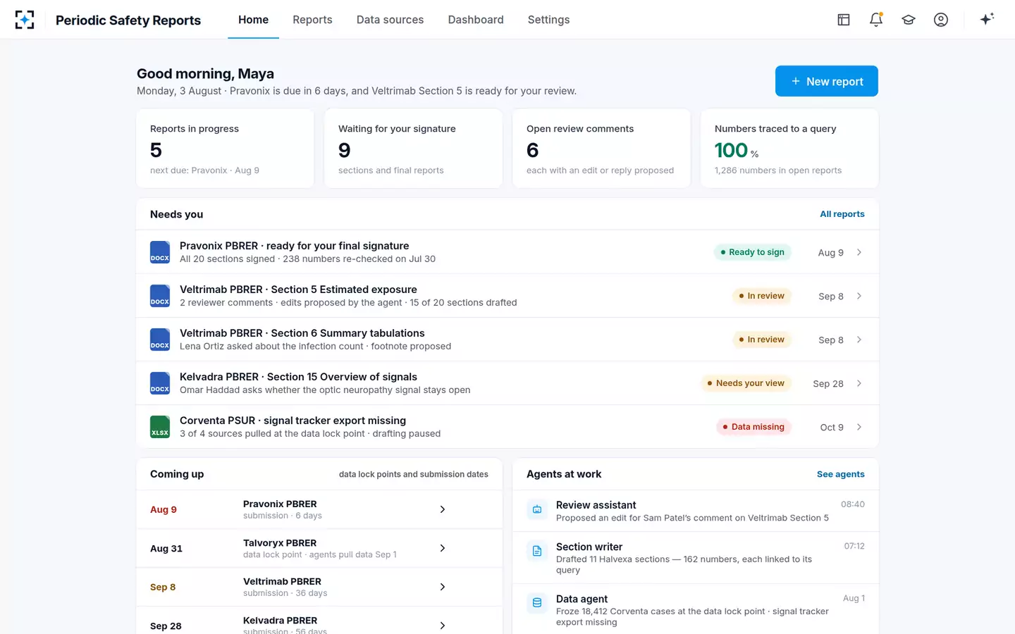Open the Dashboard tab
Screen dimensions: 1015x634
pyautogui.click(x=476, y=20)
